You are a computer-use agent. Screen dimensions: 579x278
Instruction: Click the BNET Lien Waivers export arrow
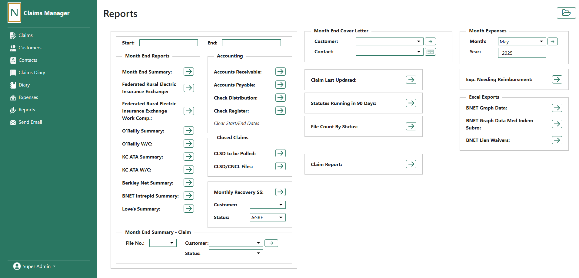point(557,140)
